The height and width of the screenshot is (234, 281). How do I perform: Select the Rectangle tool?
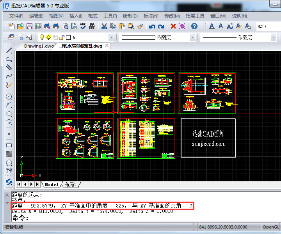point(9,145)
